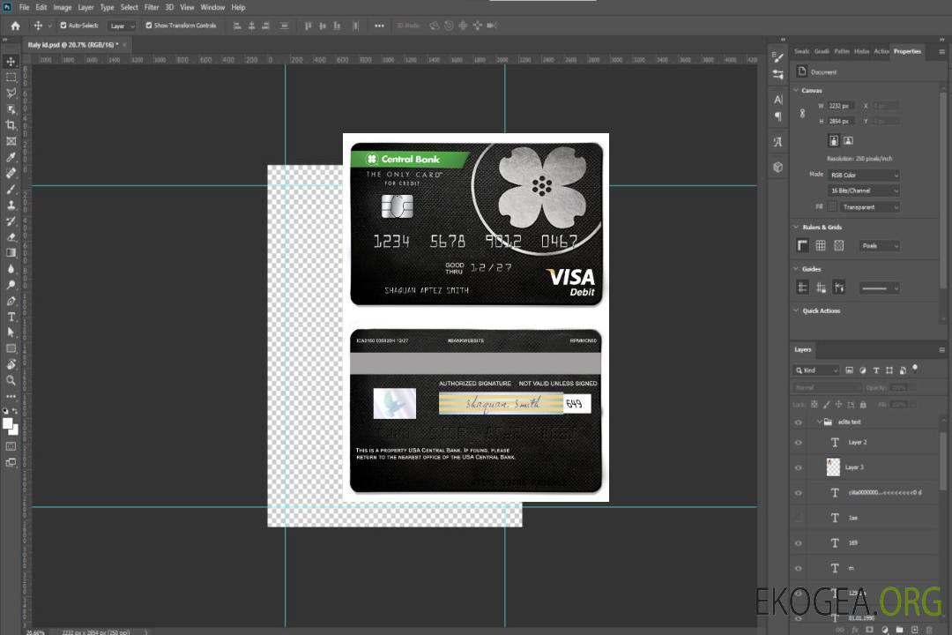Screen dimensions: 952x635
Task: Select the Healing Brush tool
Action: click(x=11, y=173)
